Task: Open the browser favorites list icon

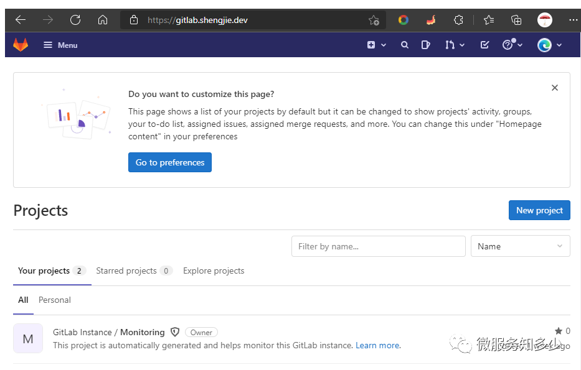Action: 489,20
